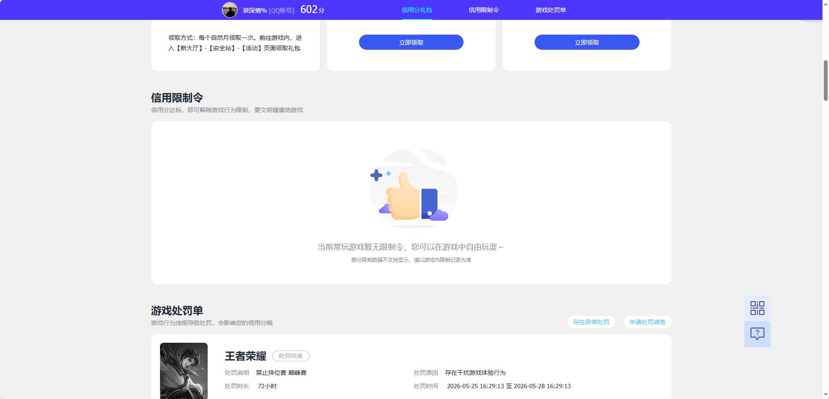The image size is (829, 399).
Task: Click the rightmost card's 立即领取 button
Action: point(587,42)
